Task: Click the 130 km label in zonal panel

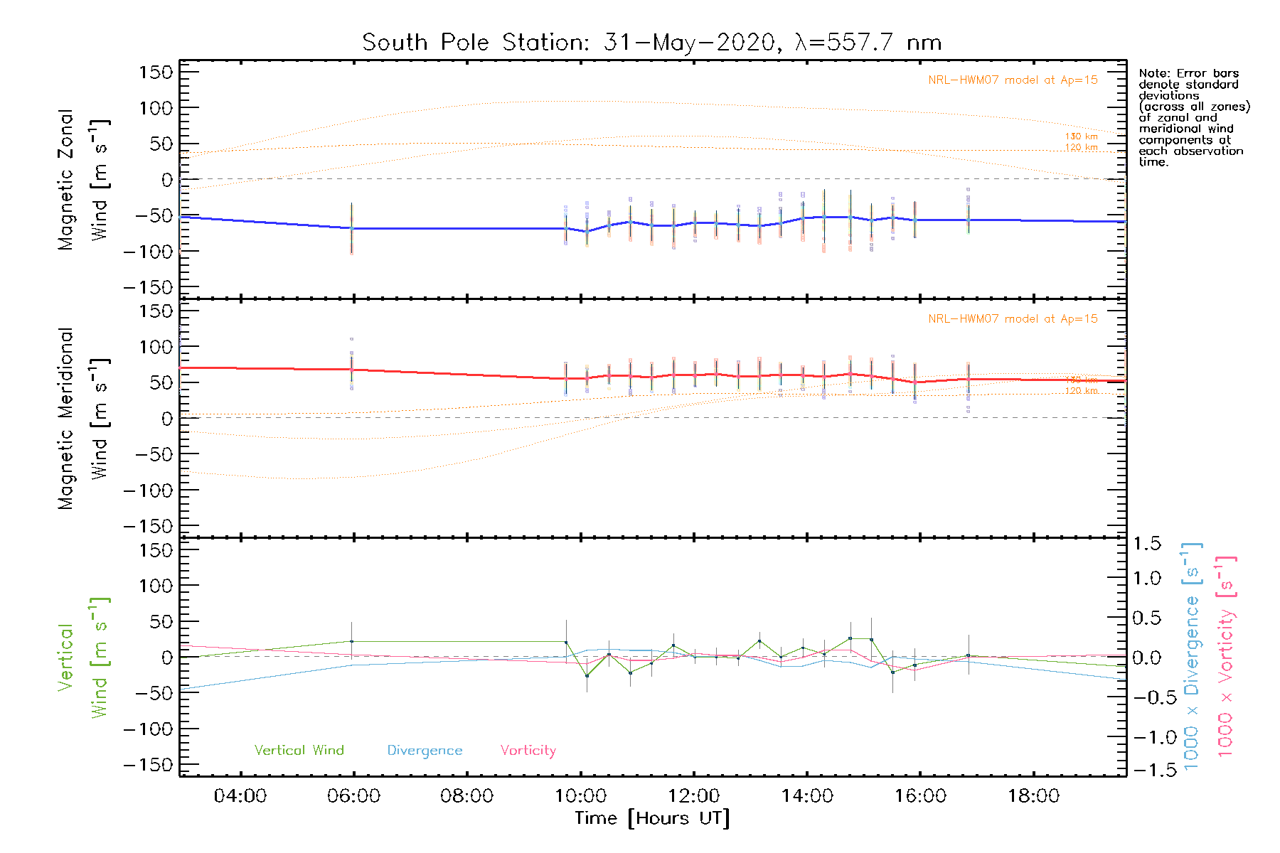Action: [1081, 136]
